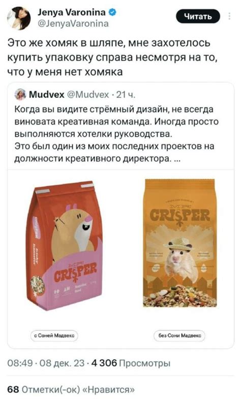241x401 pixels.
Task: Click the blue verified badge icon
Action: (113, 12)
